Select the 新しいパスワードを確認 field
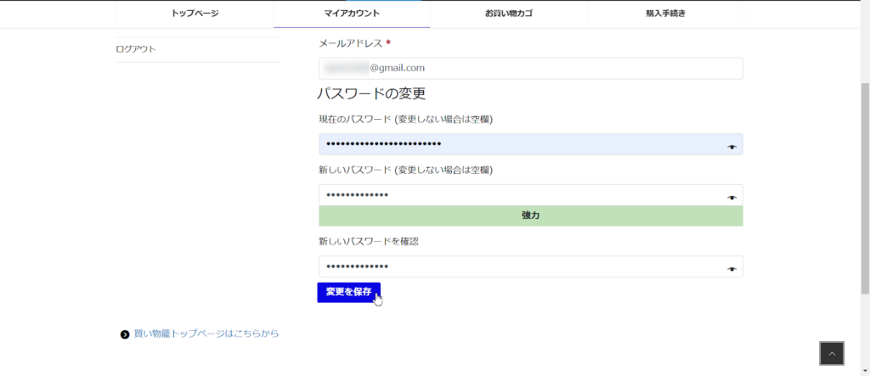The height and width of the screenshot is (376, 870). 518,267
